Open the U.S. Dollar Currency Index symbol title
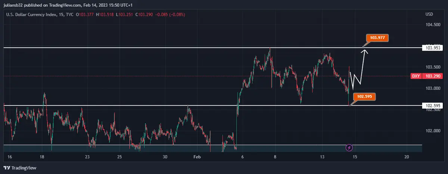Screen dimensions: 448x174 [x=32, y=14]
